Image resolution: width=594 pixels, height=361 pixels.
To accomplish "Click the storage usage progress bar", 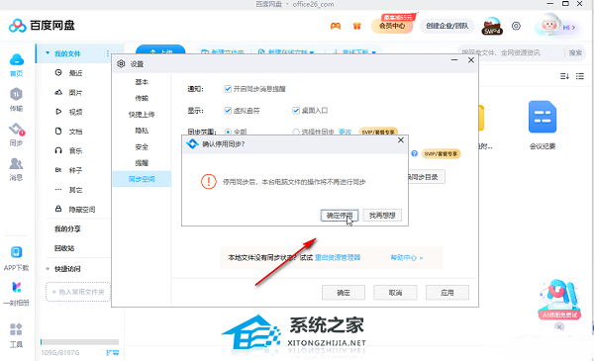I will (x=80, y=342).
